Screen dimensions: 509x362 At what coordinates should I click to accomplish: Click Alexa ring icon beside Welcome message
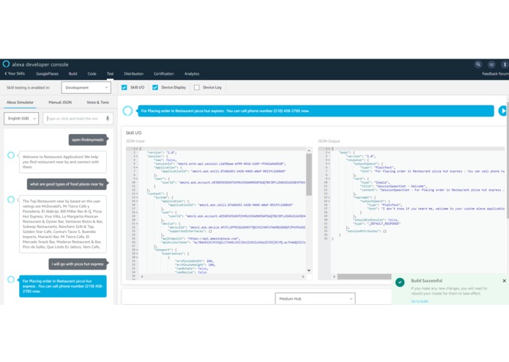pyautogui.click(x=11, y=155)
